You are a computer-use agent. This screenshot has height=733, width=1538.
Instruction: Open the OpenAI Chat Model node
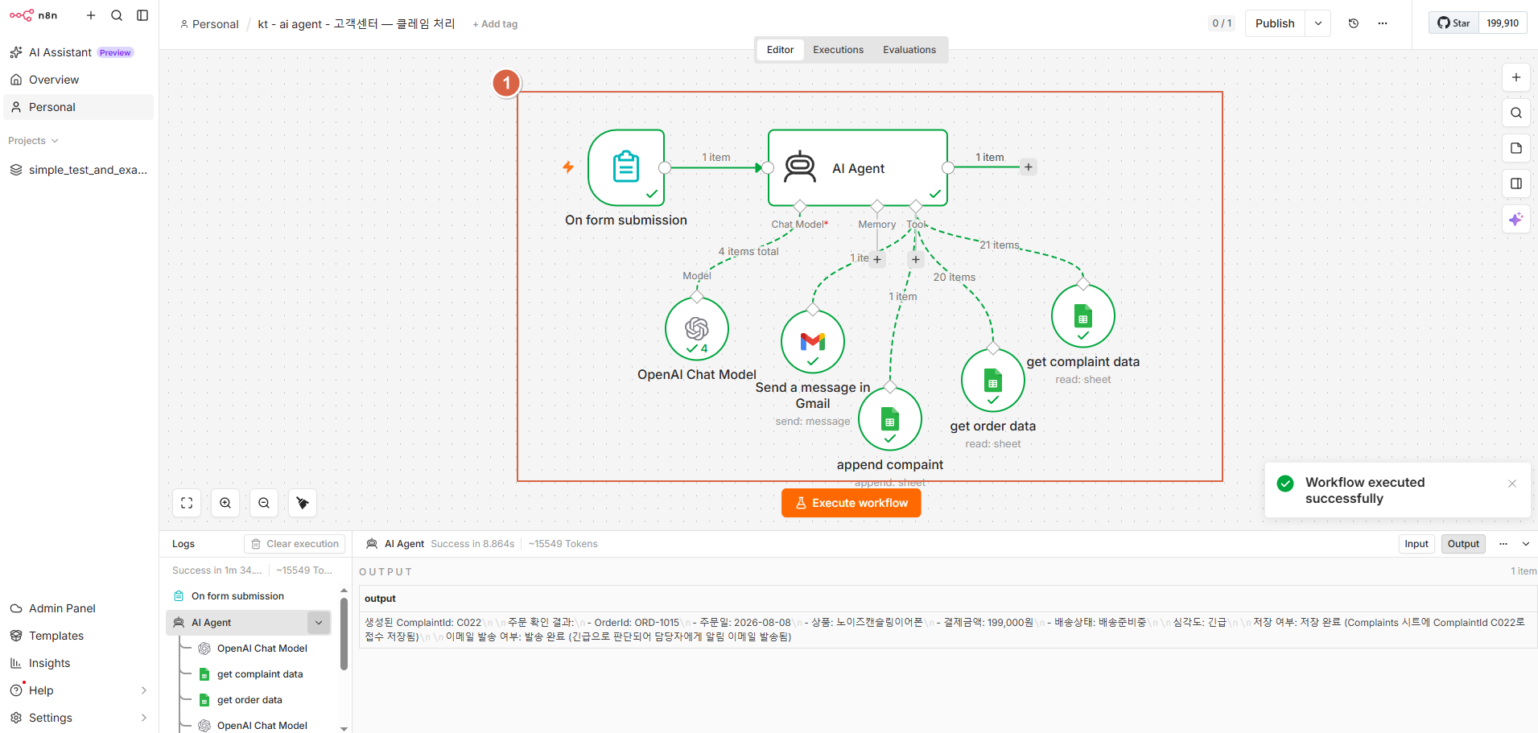697,329
